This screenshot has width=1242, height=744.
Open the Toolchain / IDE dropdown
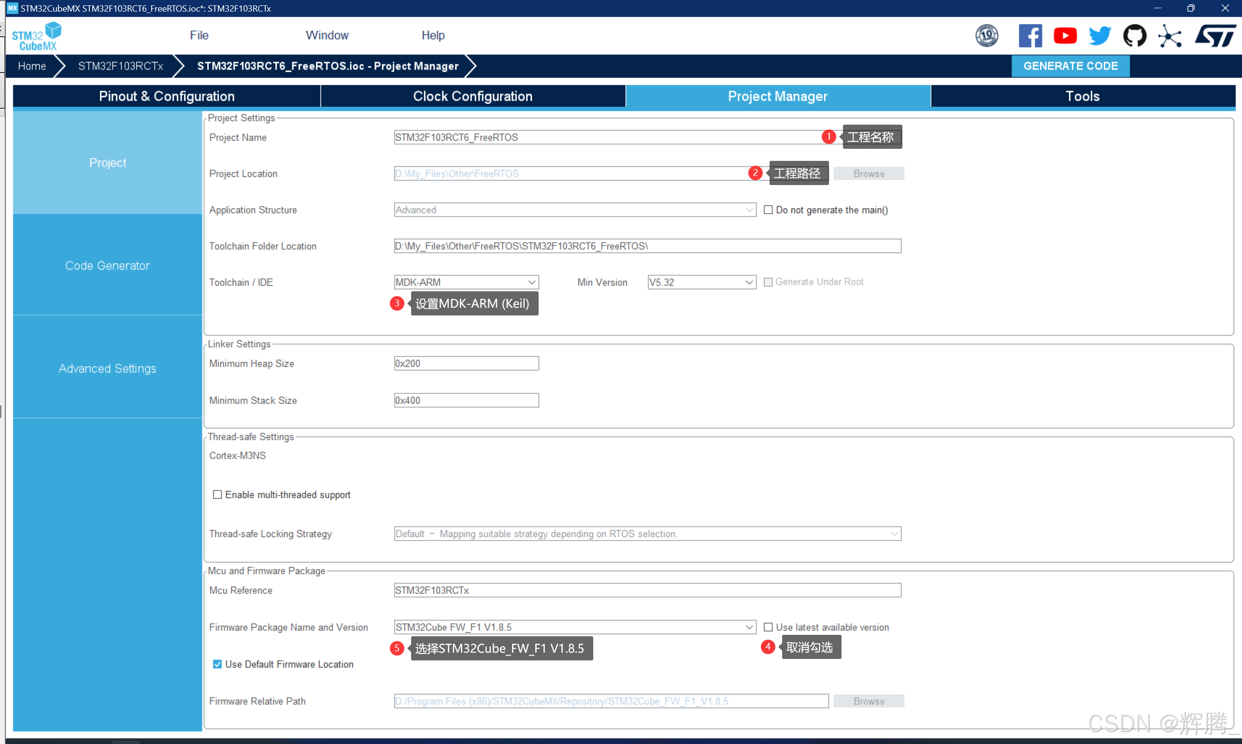pos(466,282)
